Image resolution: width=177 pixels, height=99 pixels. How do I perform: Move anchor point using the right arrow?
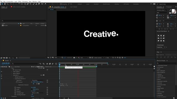click(163, 38)
